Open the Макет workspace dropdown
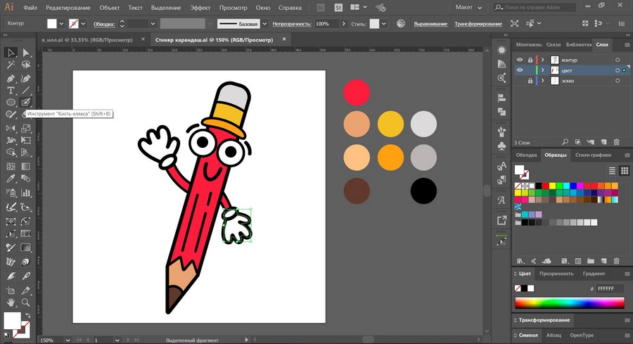The image size is (633, 344). pyautogui.click(x=468, y=7)
